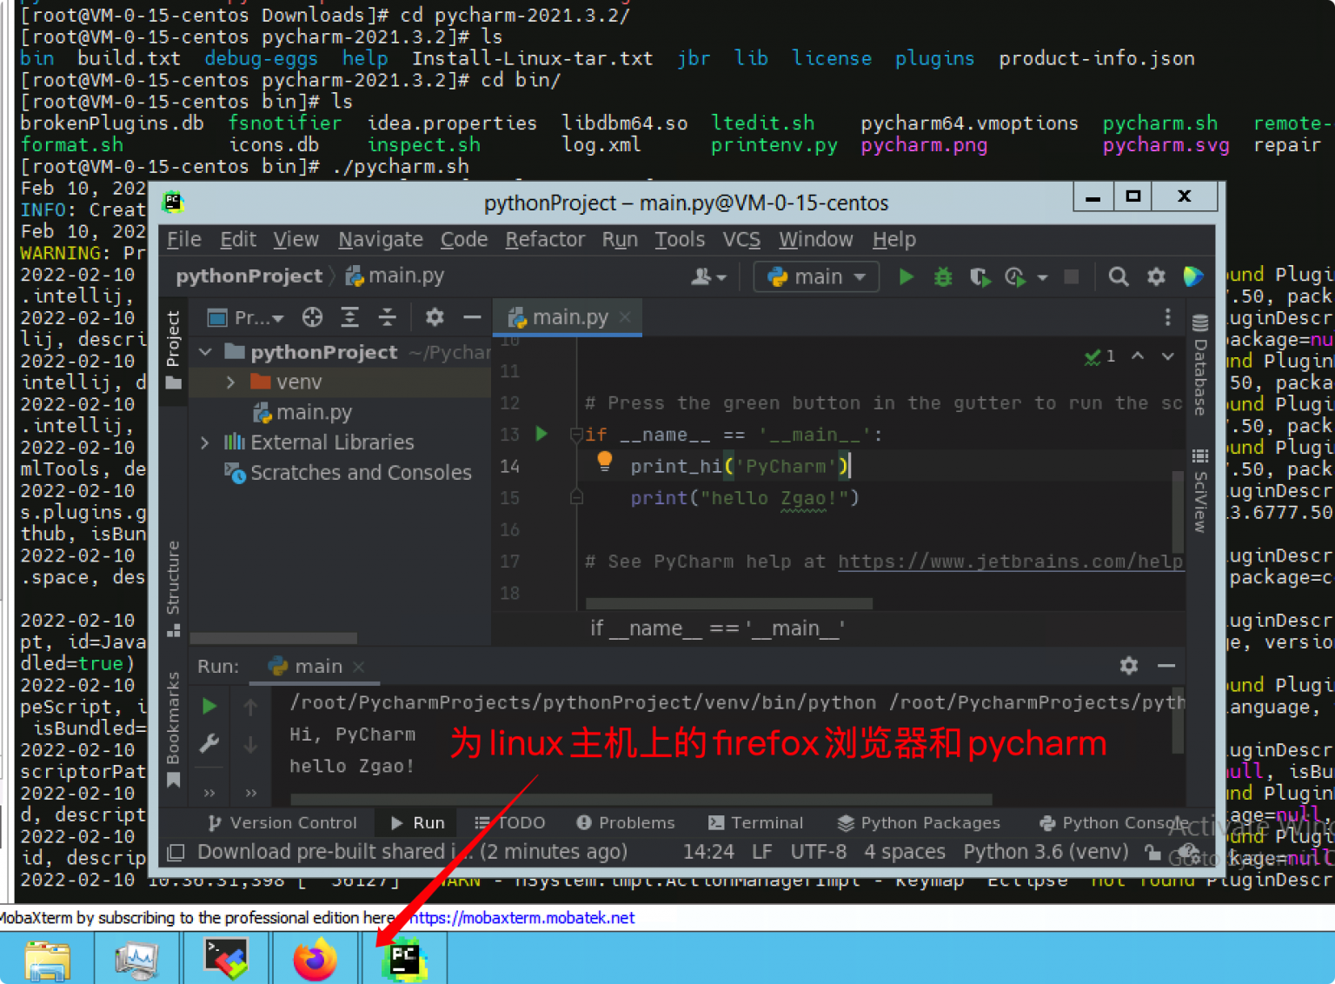
Task: Open dropdown arrow next to profile icon
Action: (x=1042, y=277)
